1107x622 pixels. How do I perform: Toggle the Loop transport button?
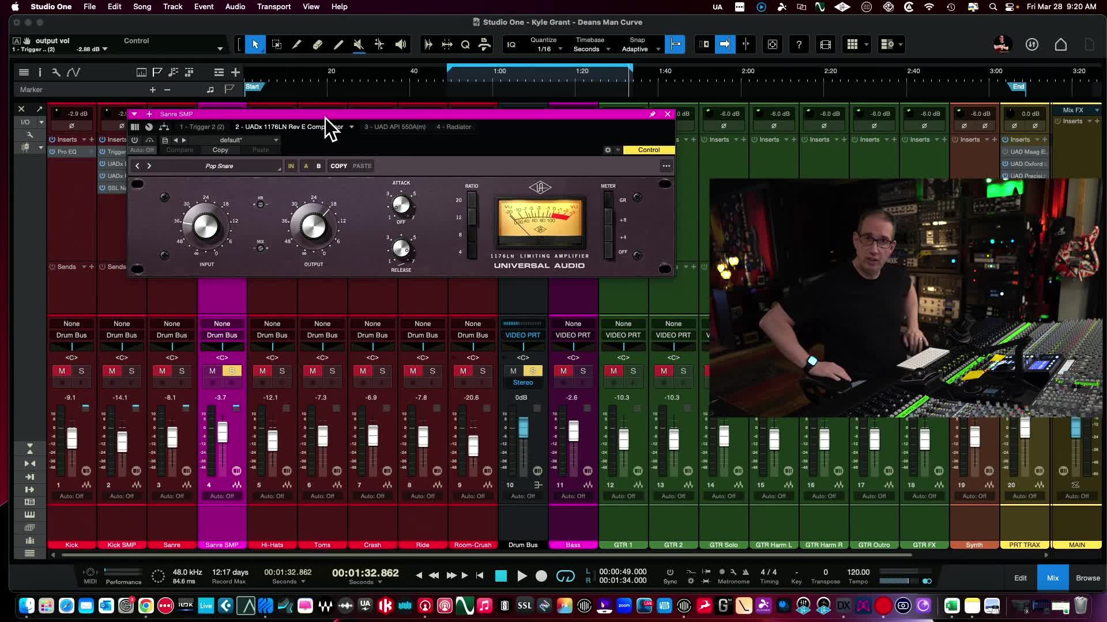click(566, 576)
